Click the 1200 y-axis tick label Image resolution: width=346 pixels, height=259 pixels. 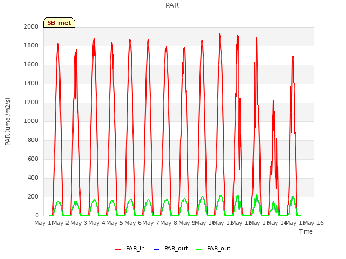31,102
